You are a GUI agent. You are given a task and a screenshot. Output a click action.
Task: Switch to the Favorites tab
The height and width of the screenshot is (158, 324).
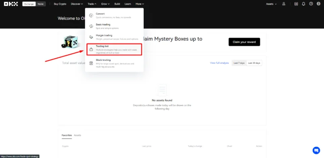click(x=67, y=135)
